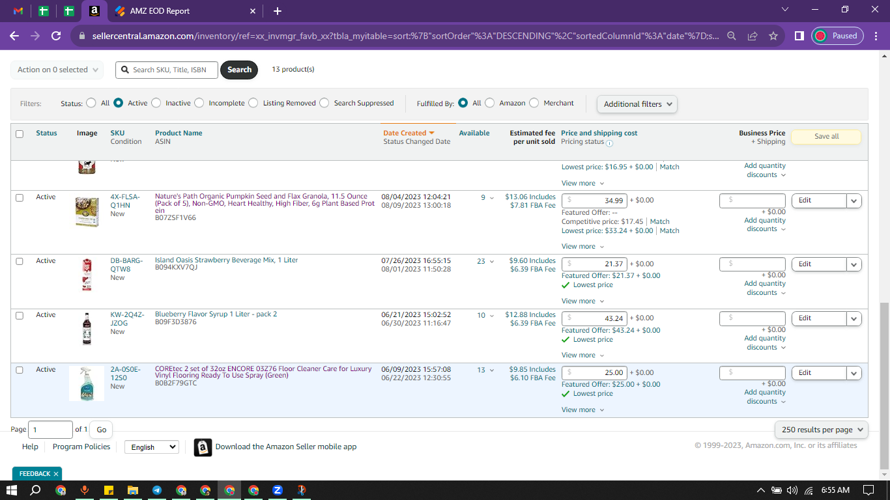Select the All status radio button
The image size is (890, 500).
coord(91,103)
